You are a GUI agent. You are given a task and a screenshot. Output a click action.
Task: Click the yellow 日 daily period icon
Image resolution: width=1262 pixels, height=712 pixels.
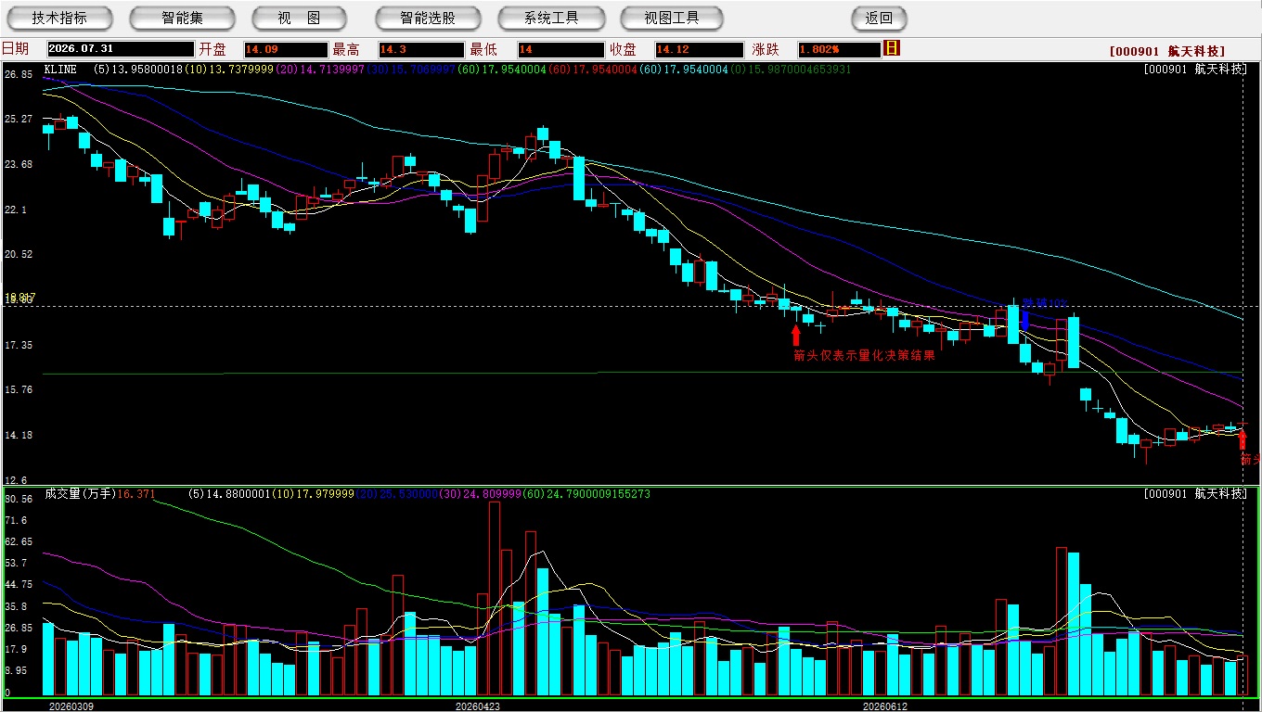pyautogui.click(x=892, y=48)
